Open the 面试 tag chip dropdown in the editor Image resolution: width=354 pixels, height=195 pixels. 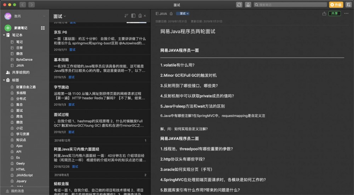(x=183, y=13)
